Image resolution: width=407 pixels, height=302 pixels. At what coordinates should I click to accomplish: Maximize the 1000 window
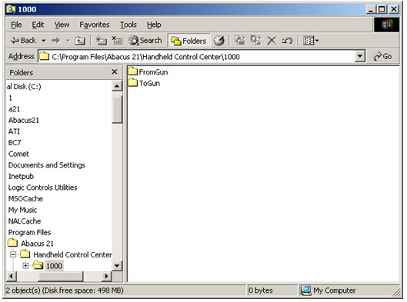pyautogui.click(x=382, y=9)
